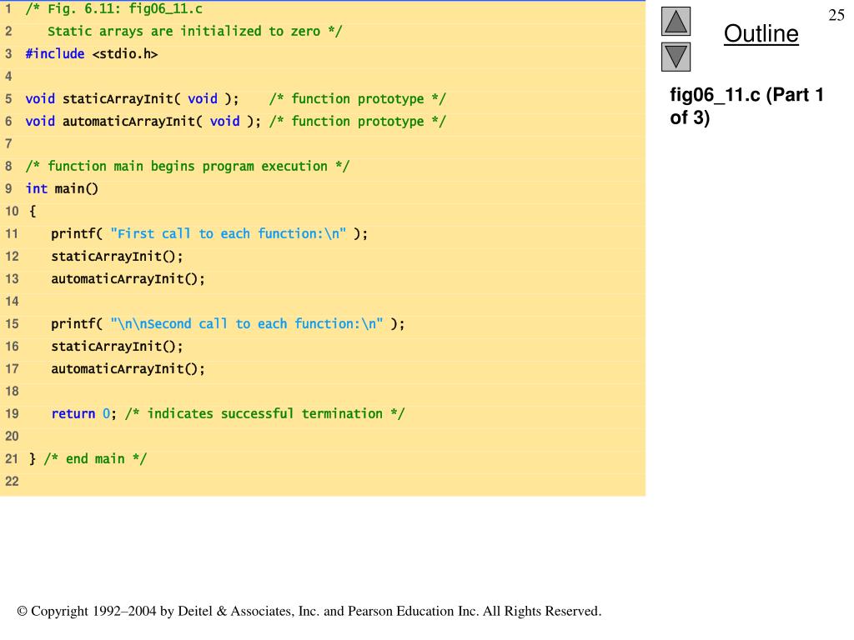Screen dimensions: 854x640
Task: Click line number 22
Action: pyautogui.click(x=12, y=482)
